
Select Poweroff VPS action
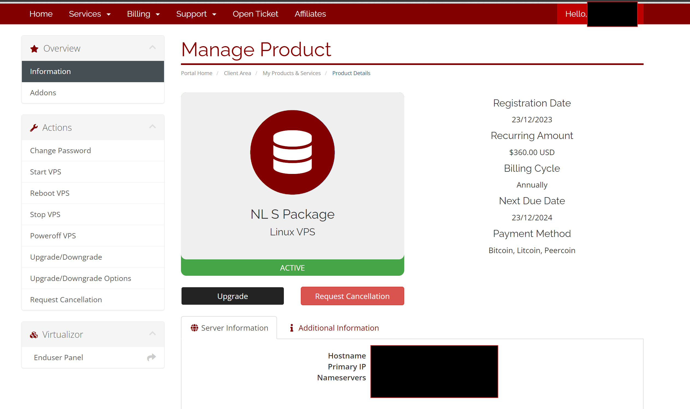tap(93, 236)
